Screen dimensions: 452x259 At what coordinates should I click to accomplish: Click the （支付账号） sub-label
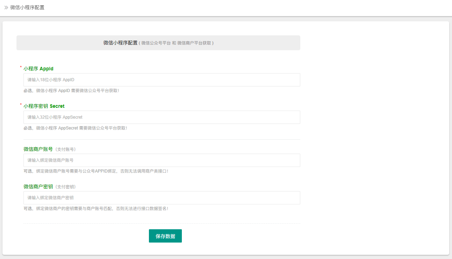65,149
